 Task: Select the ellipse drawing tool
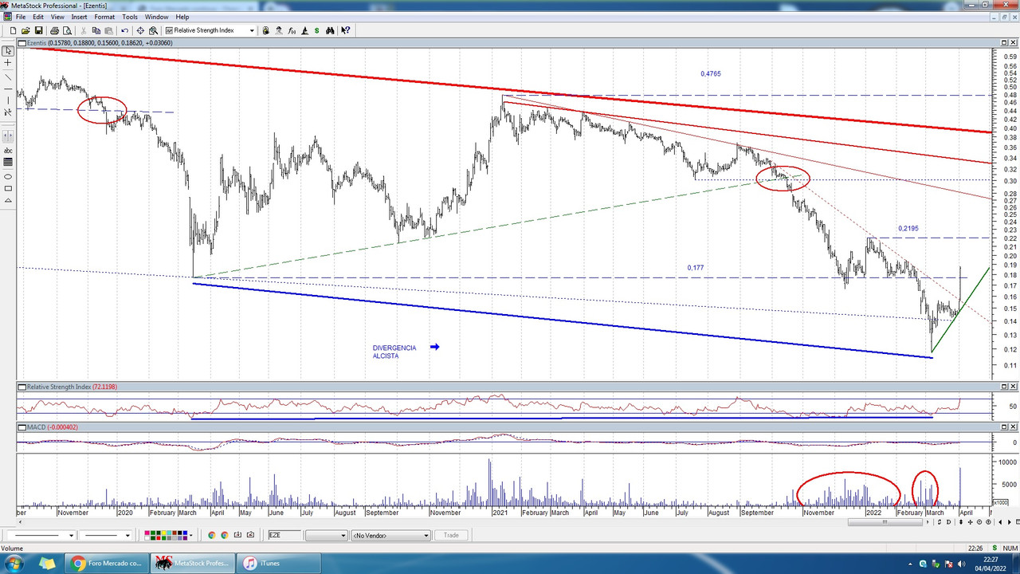click(x=8, y=176)
